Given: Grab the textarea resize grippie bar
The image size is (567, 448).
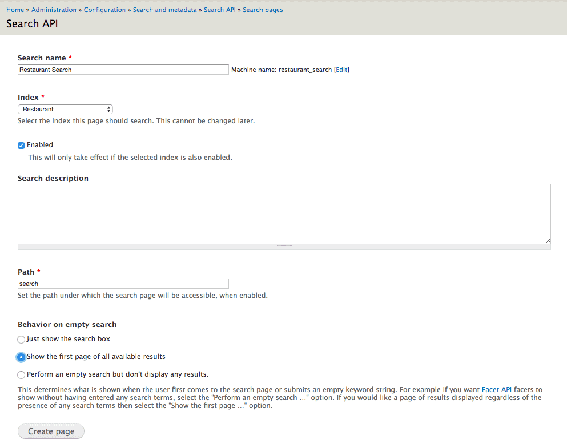Looking at the screenshot, I should tap(284, 247).
